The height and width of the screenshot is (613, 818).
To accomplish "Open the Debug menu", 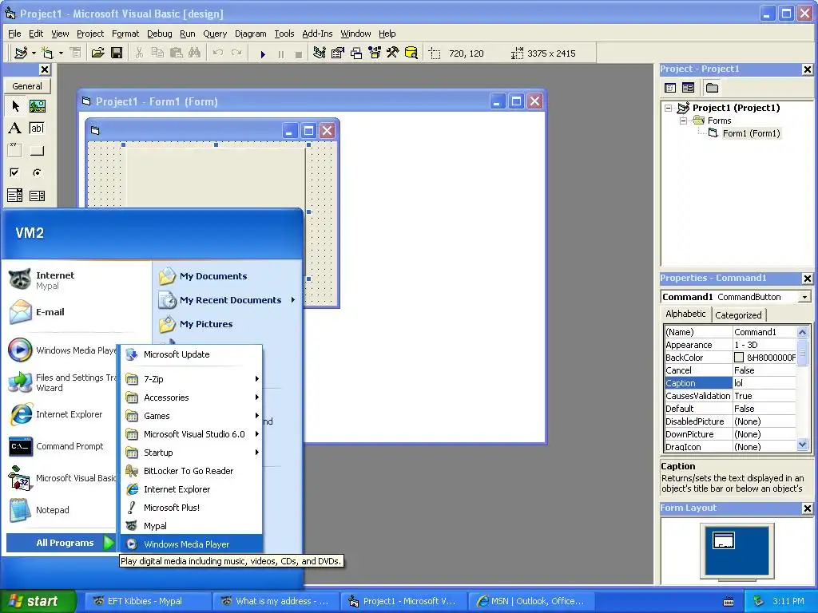I will click(x=159, y=34).
